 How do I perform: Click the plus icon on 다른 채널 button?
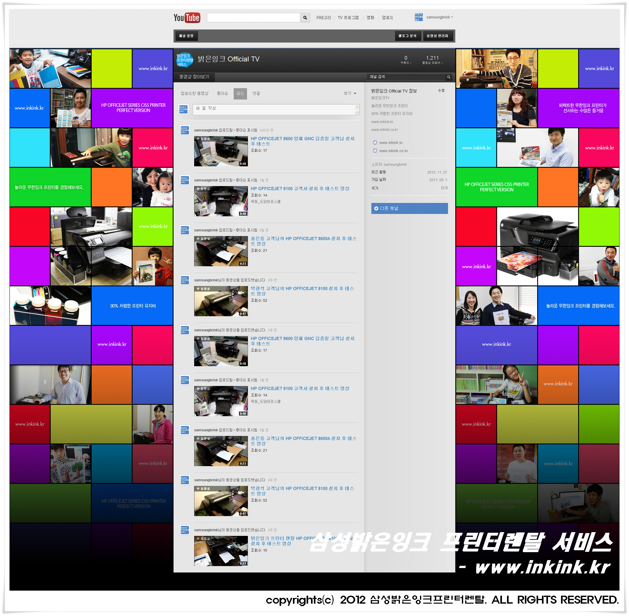coord(376,208)
